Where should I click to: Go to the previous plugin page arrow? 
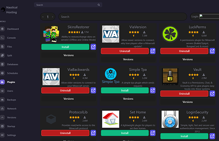tap(43, 17)
